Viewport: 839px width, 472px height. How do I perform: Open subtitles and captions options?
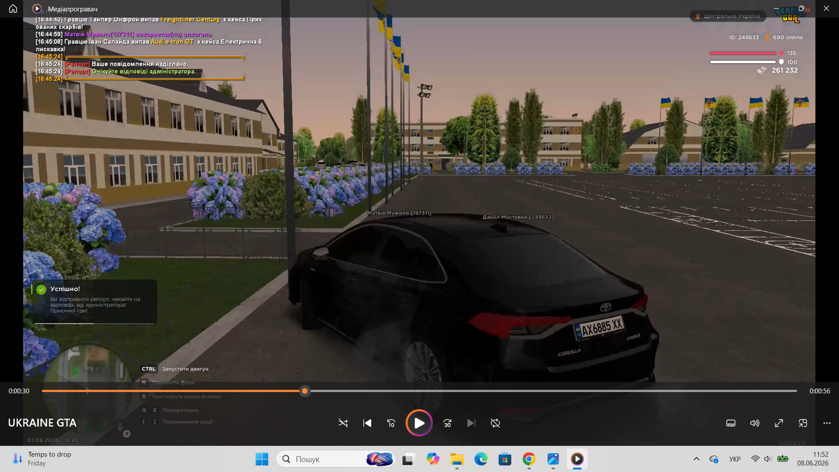click(731, 423)
